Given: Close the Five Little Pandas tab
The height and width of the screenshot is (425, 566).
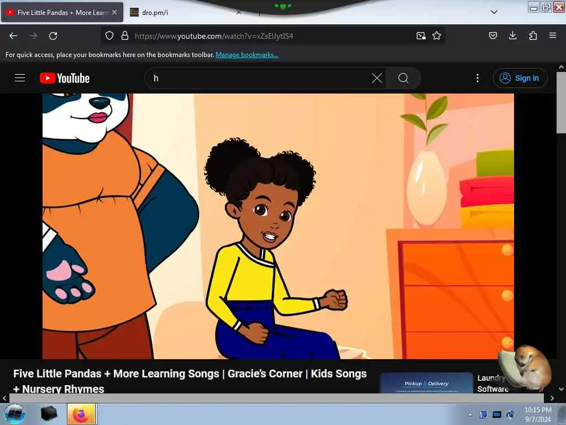Looking at the screenshot, I should (x=114, y=12).
